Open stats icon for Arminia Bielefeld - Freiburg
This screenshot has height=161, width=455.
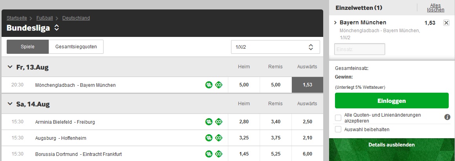209,122
